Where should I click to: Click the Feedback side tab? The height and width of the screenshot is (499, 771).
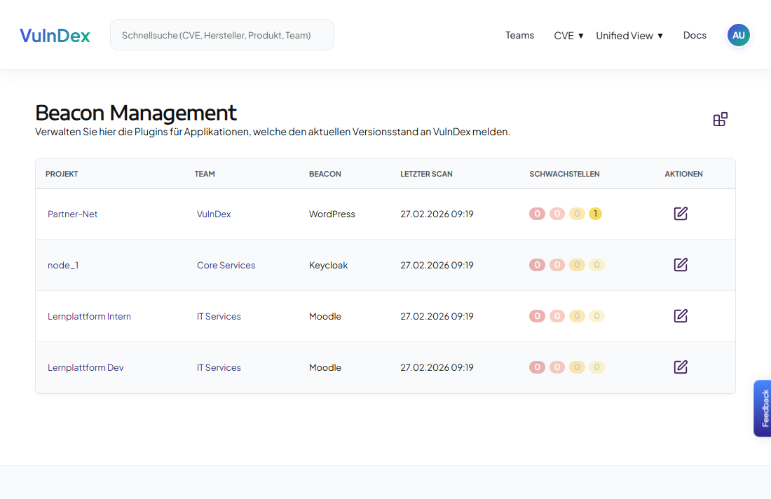763,408
